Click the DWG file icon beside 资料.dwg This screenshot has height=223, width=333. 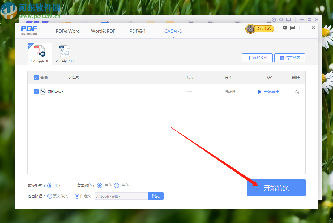coord(43,92)
